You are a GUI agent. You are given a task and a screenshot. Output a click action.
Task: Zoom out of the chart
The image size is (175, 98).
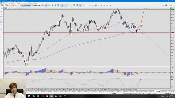coord(55,5)
